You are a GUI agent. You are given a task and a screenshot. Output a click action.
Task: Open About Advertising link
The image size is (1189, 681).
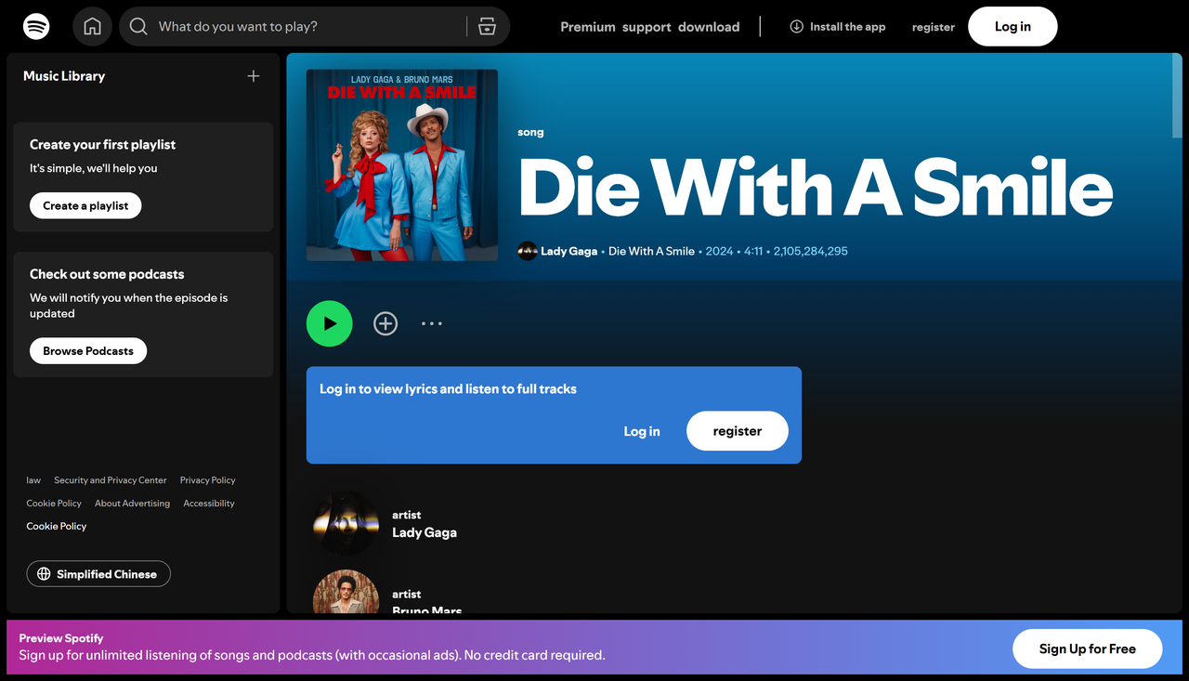click(x=132, y=504)
